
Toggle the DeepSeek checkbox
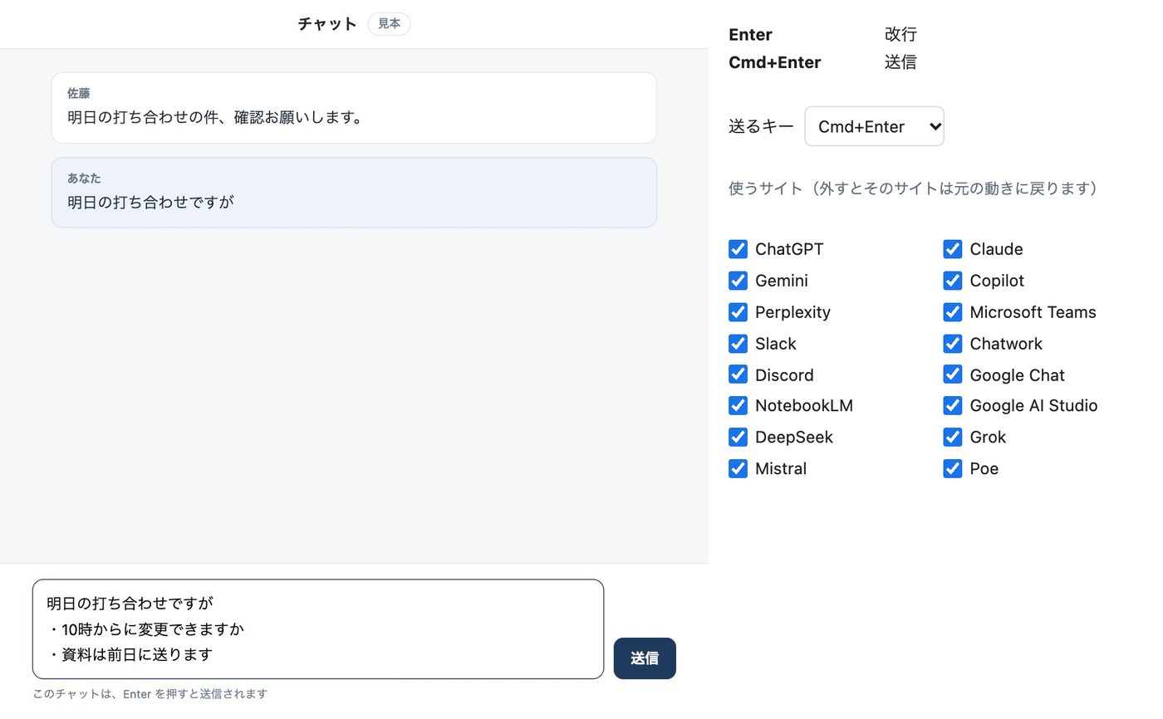pos(738,437)
